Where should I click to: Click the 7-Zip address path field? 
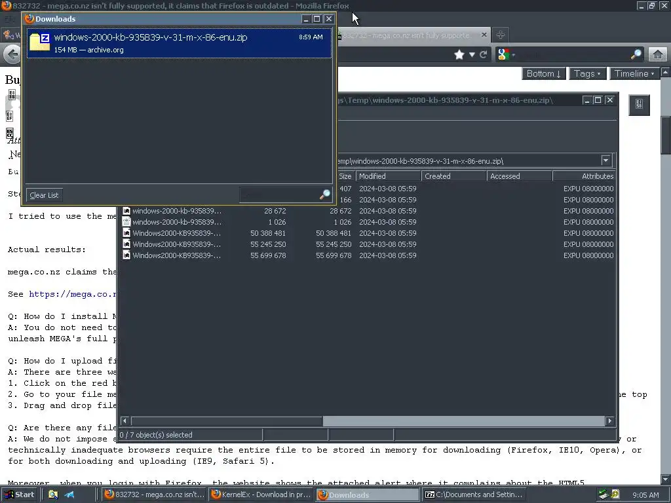[469, 161]
